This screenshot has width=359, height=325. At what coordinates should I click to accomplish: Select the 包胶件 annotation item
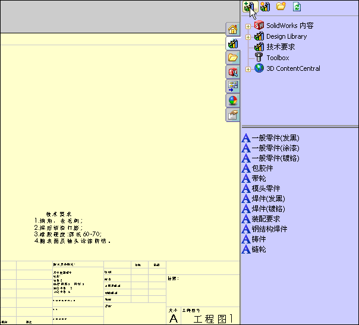(257, 168)
